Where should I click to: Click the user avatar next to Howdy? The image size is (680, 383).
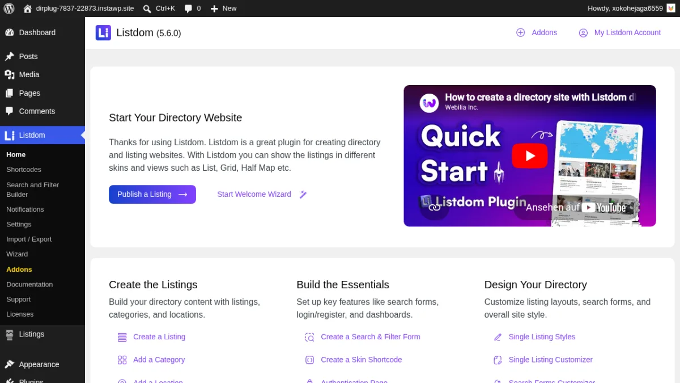click(671, 9)
